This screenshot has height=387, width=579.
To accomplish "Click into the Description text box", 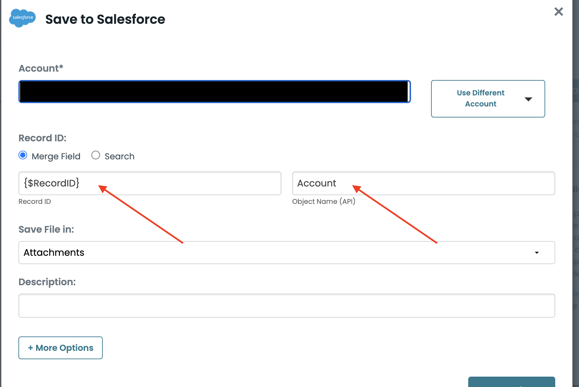I will pyautogui.click(x=286, y=306).
